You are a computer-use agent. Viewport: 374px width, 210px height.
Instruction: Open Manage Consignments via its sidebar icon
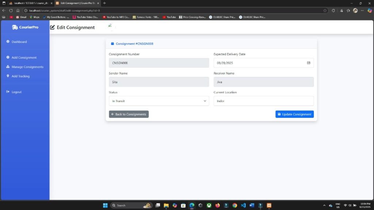click(x=8, y=67)
